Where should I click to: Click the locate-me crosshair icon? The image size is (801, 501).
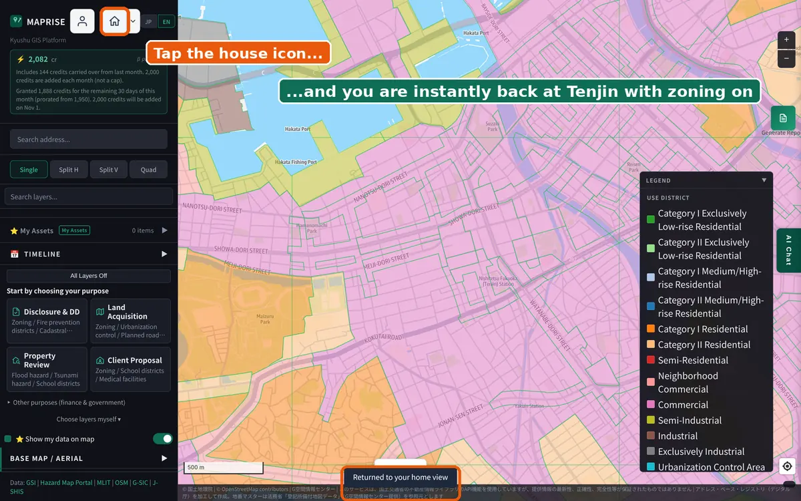787,466
